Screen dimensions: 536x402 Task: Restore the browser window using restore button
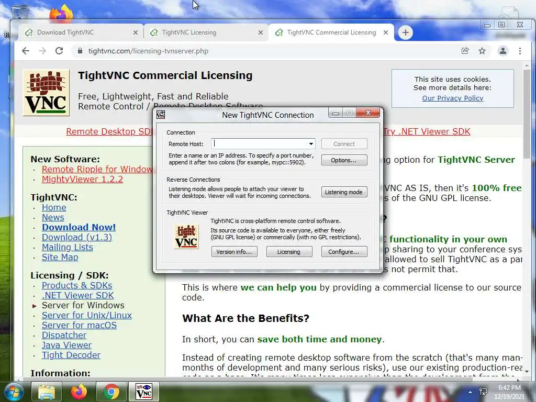(x=501, y=25)
